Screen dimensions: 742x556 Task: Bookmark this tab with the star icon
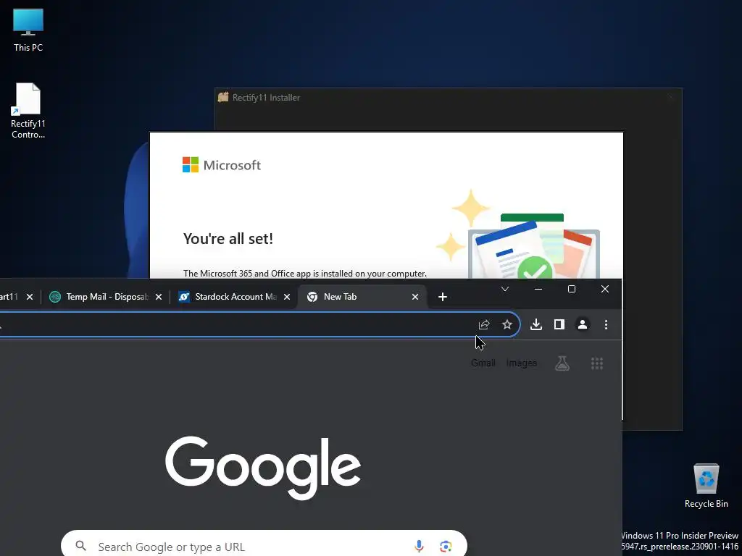click(x=507, y=325)
